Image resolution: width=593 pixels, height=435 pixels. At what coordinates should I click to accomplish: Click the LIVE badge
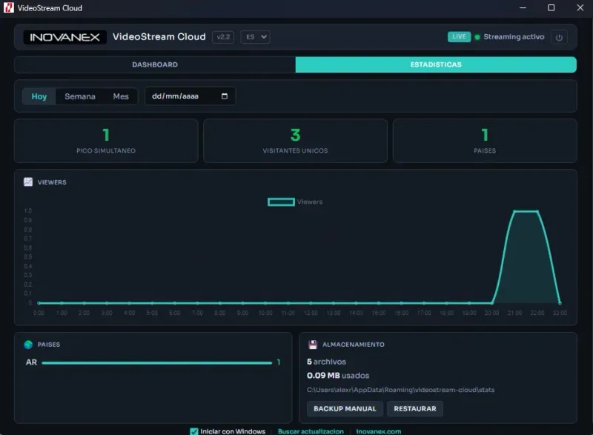tap(459, 36)
